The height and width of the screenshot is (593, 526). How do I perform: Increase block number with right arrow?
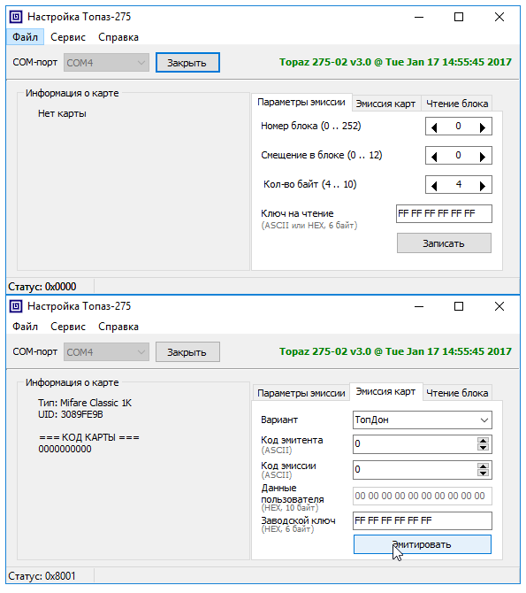pyautogui.click(x=482, y=127)
